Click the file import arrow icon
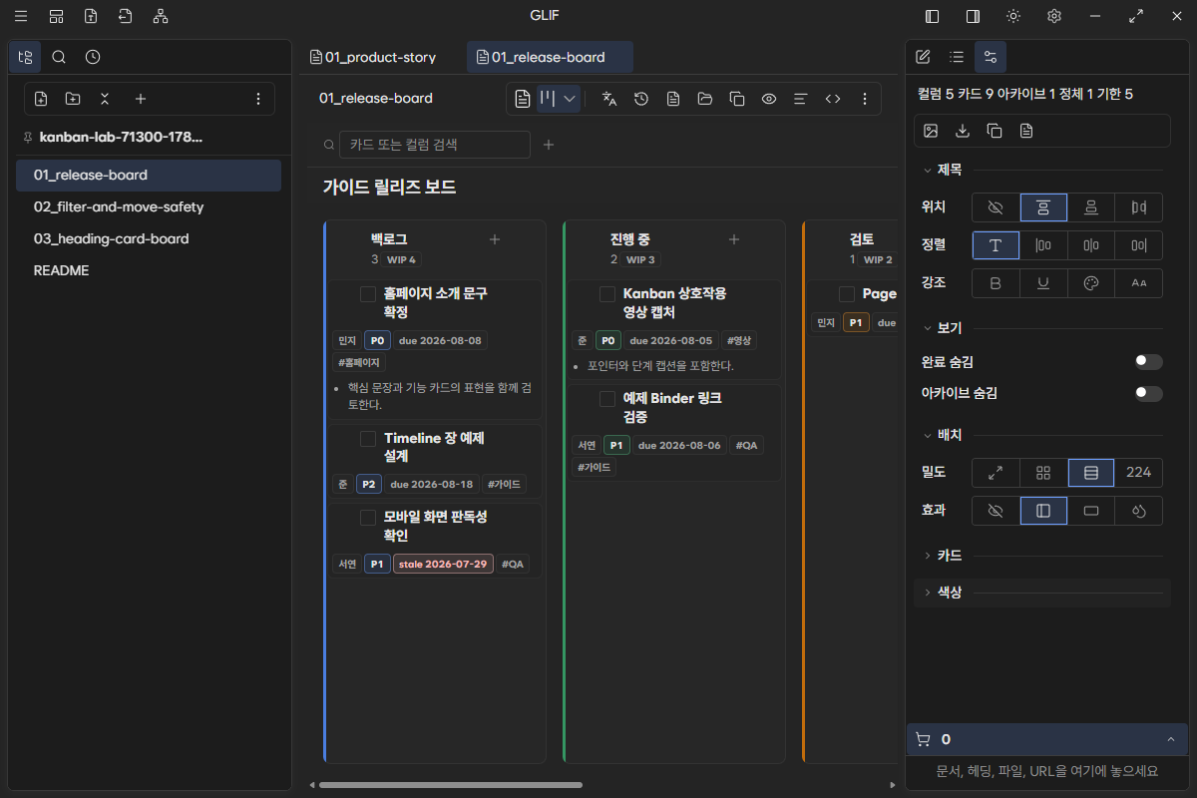This screenshot has width=1197, height=798. tap(125, 16)
